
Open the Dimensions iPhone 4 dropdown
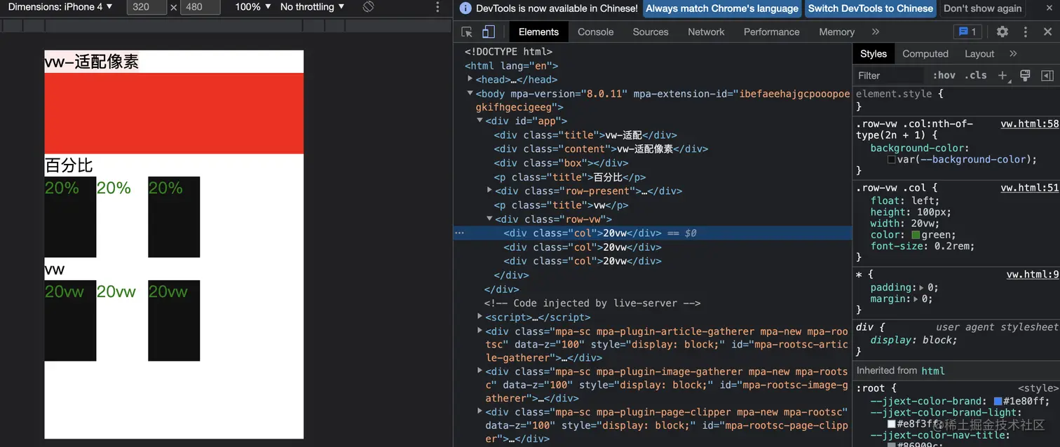pos(60,7)
